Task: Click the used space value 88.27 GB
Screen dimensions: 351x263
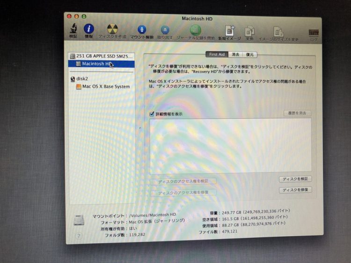Action: click(x=232, y=225)
